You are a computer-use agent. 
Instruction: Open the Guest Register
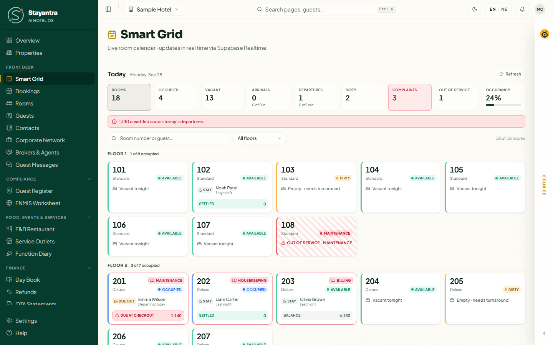click(x=49, y=191)
